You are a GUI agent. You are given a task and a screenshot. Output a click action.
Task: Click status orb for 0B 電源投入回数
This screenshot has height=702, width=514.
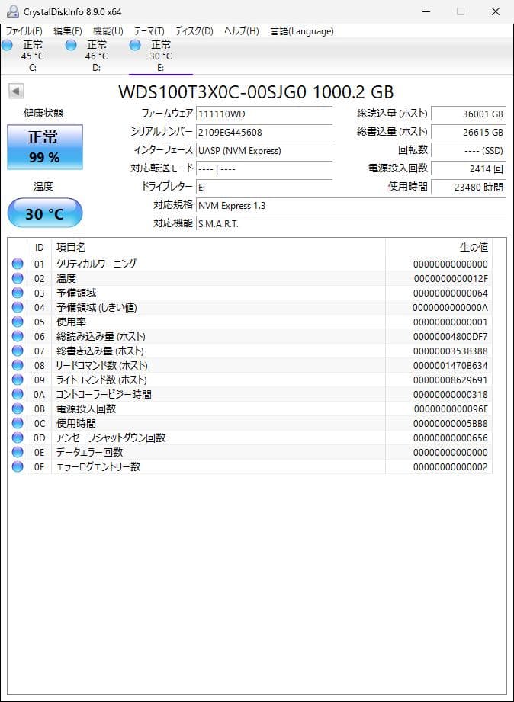tap(18, 409)
